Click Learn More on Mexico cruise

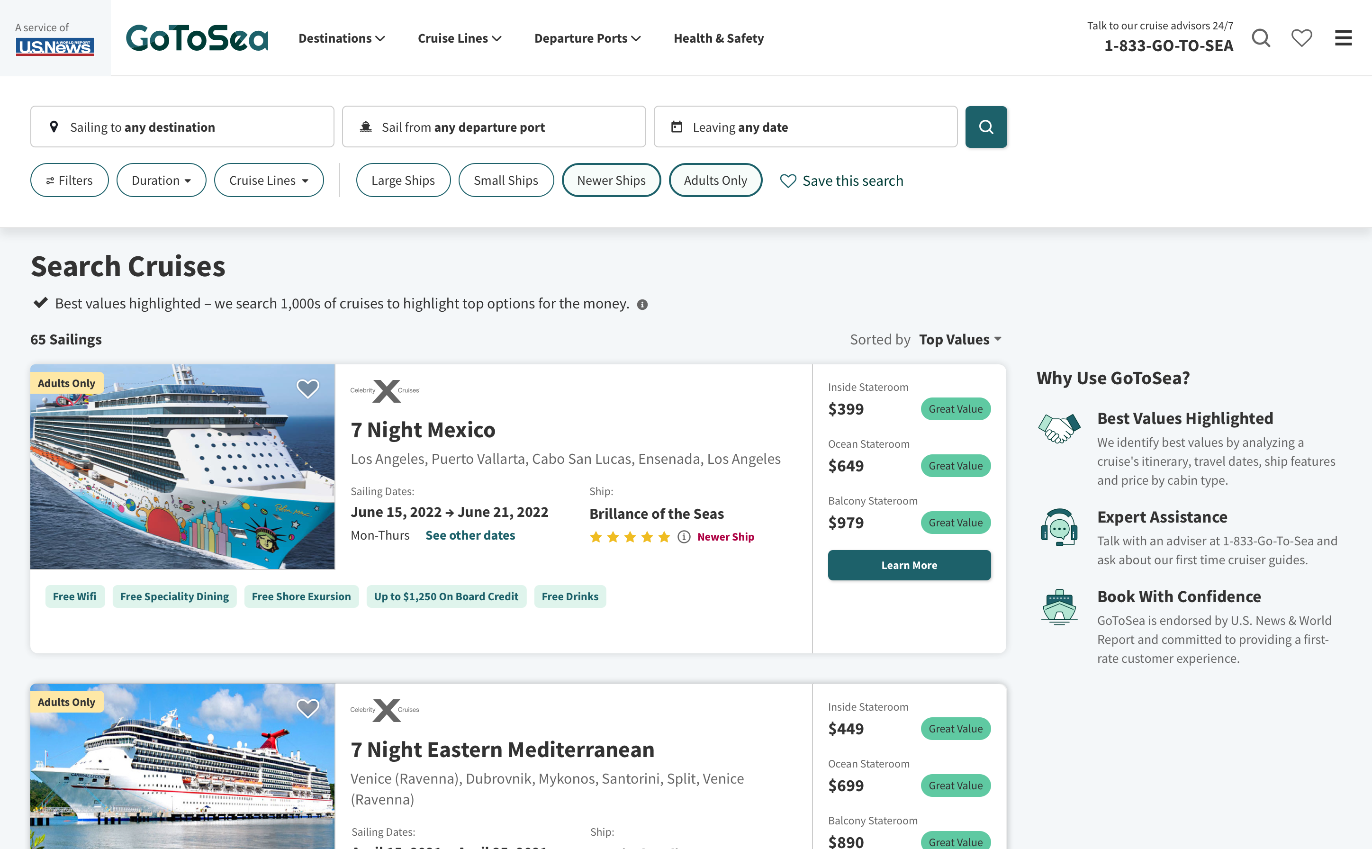coord(910,565)
